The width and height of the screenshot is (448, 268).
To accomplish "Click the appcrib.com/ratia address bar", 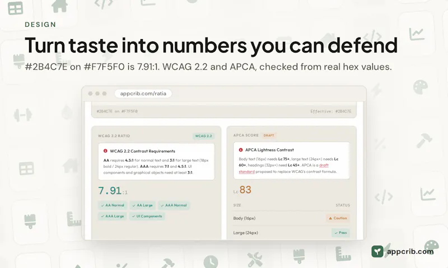I will (143, 93).
